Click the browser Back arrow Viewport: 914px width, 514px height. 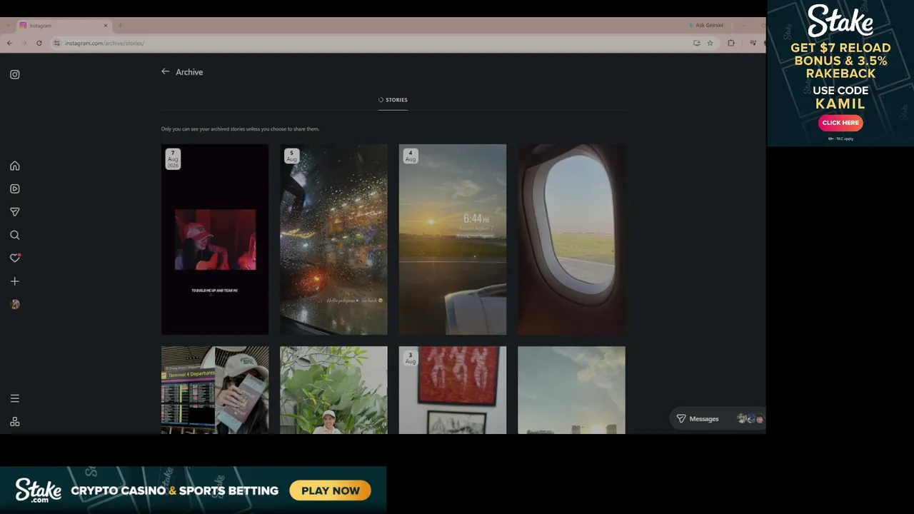tap(9, 43)
